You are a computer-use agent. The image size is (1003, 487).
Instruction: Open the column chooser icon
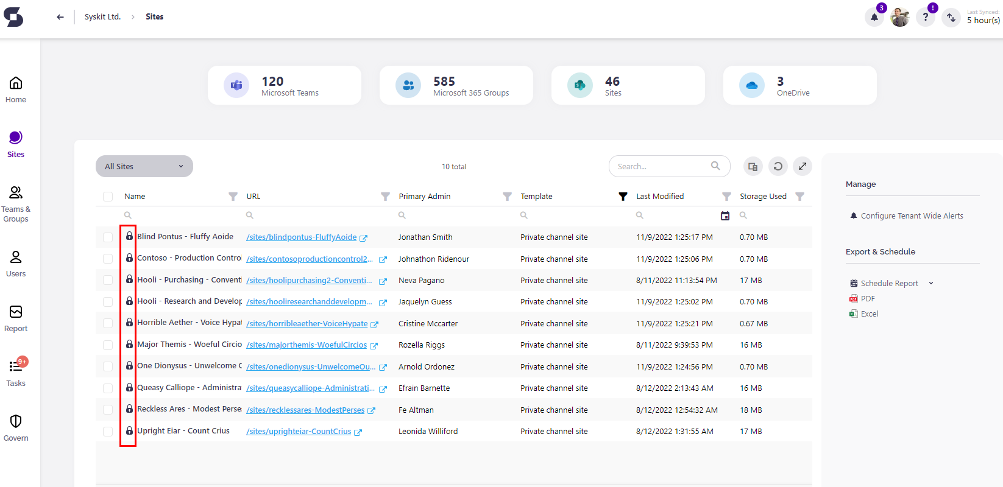753,166
